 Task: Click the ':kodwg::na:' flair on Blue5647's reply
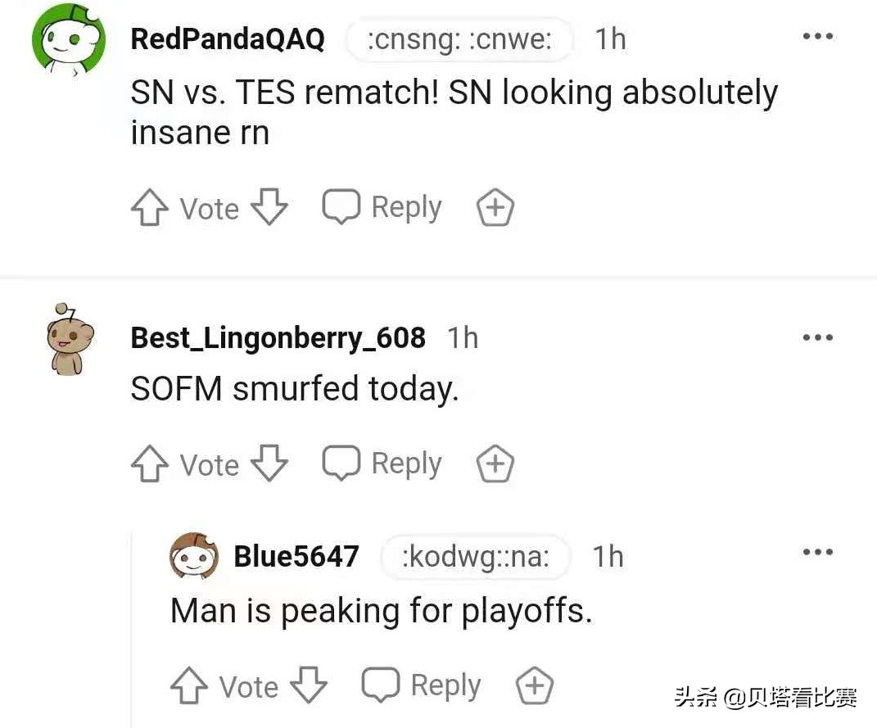point(475,557)
